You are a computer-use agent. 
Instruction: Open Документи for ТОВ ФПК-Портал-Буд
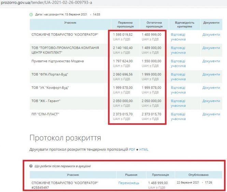click(x=211, y=74)
